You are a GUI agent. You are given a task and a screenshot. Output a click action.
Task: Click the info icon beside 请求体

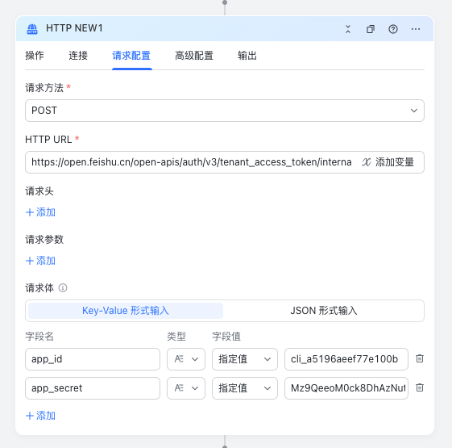[63, 287]
